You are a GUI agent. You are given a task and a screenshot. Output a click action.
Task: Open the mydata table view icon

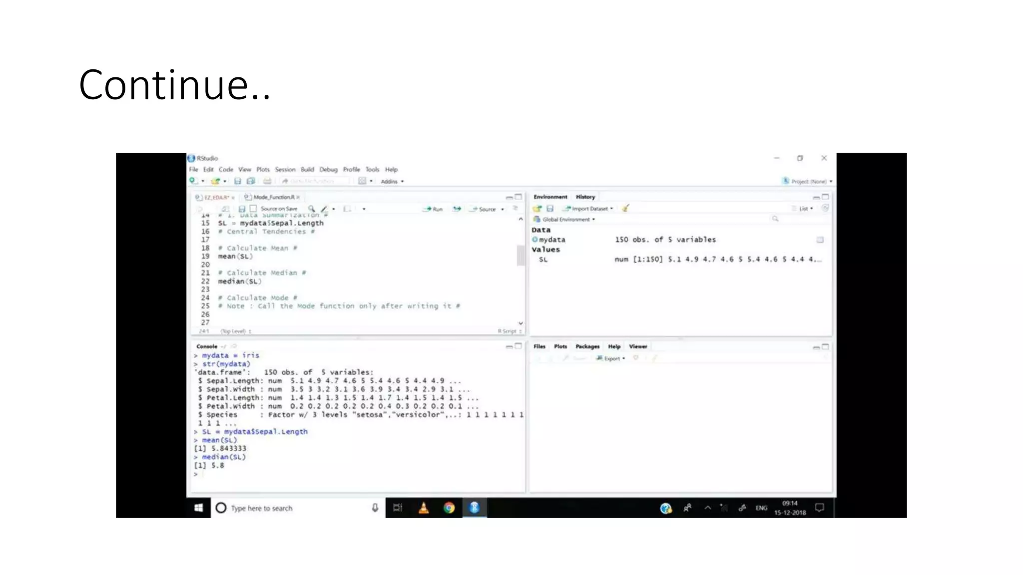coord(820,240)
